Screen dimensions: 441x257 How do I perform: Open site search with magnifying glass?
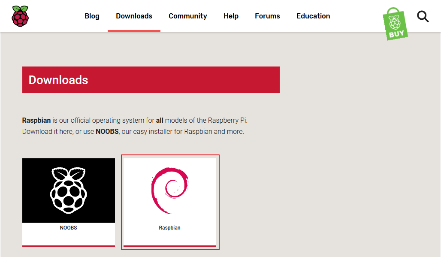pyautogui.click(x=423, y=17)
